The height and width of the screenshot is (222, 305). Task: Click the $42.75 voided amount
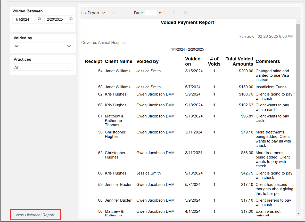tap(247, 173)
